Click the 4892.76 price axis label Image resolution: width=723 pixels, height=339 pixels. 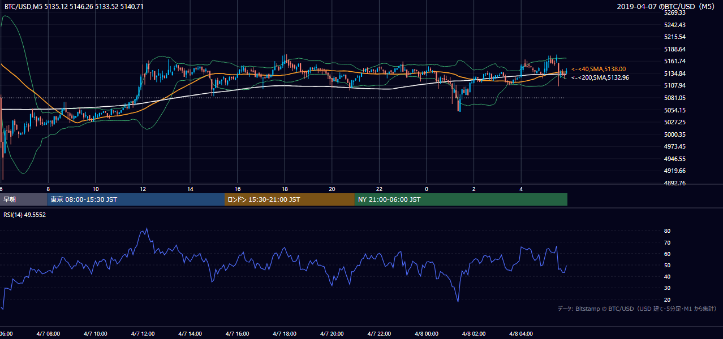[675, 183]
